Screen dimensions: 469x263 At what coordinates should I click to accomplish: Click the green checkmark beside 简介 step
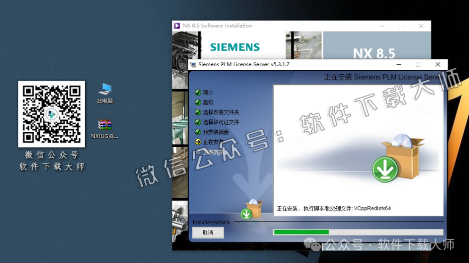point(196,92)
